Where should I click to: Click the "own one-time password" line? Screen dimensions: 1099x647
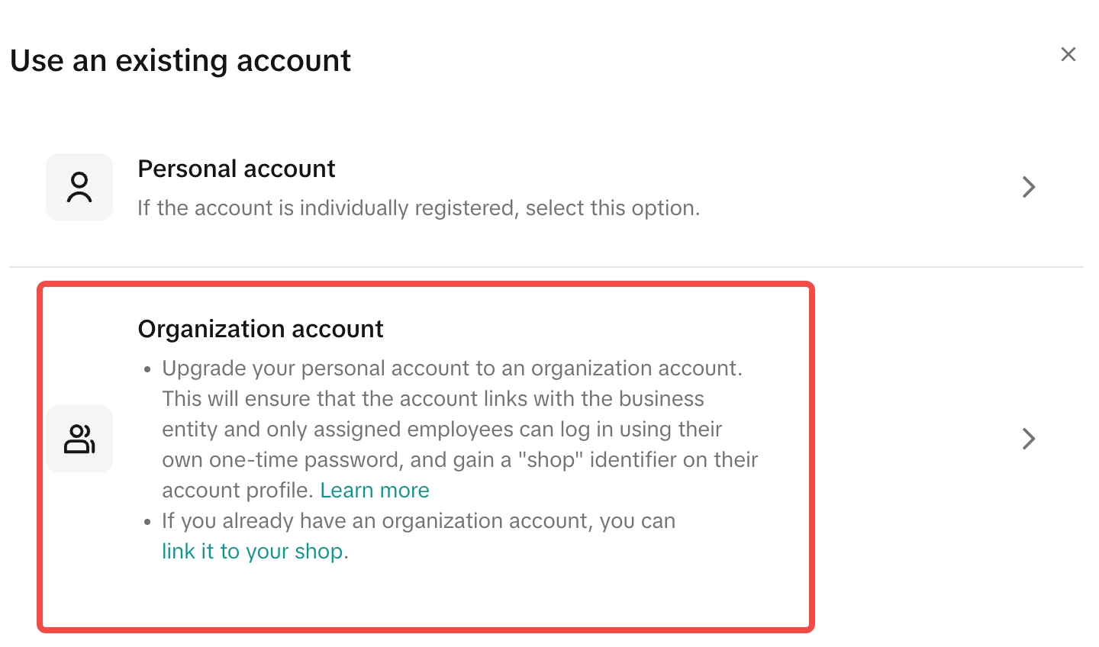[x=459, y=460]
